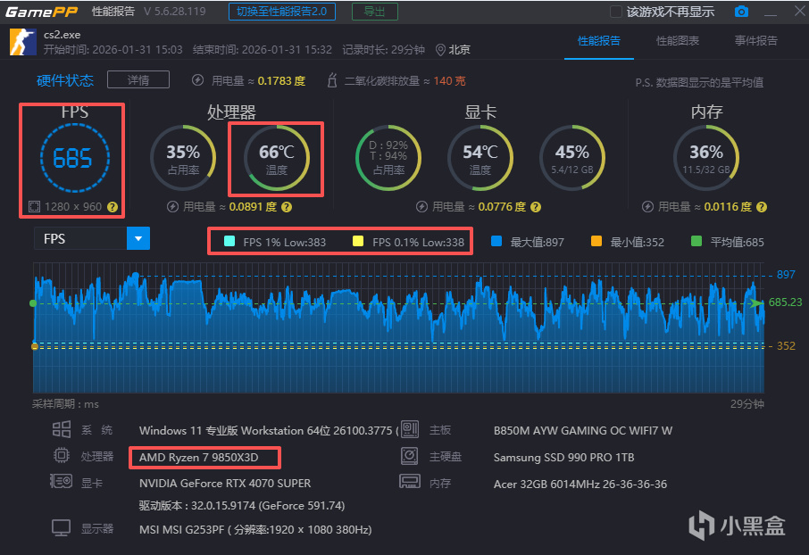The width and height of the screenshot is (809, 555).
Task: Click the FPS 685 circular gauge
Action: click(74, 158)
